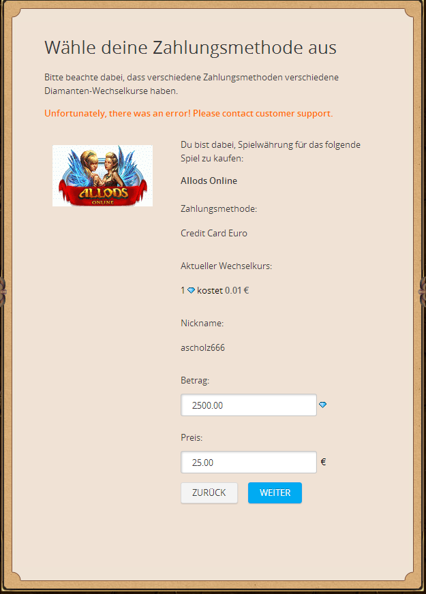The width and height of the screenshot is (426, 594).
Task: Click the Preis label
Action: (x=192, y=437)
